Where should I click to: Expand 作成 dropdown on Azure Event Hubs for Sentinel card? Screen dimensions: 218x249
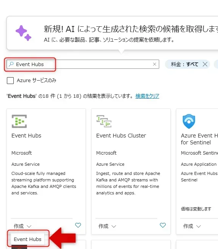pyautogui.click(x=192, y=226)
